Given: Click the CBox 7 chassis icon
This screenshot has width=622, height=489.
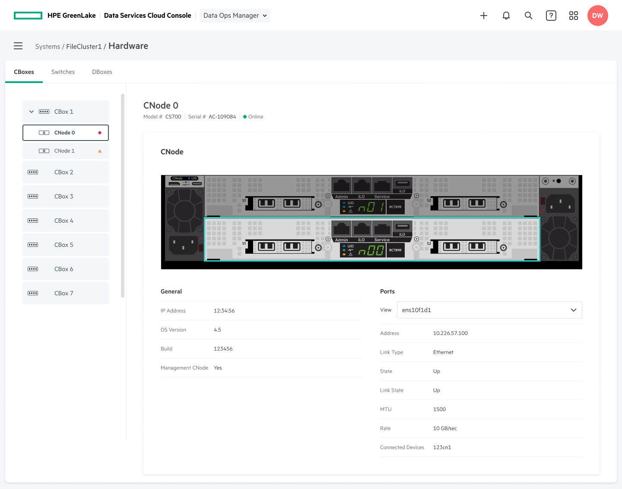Looking at the screenshot, I should [x=33, y=293].
